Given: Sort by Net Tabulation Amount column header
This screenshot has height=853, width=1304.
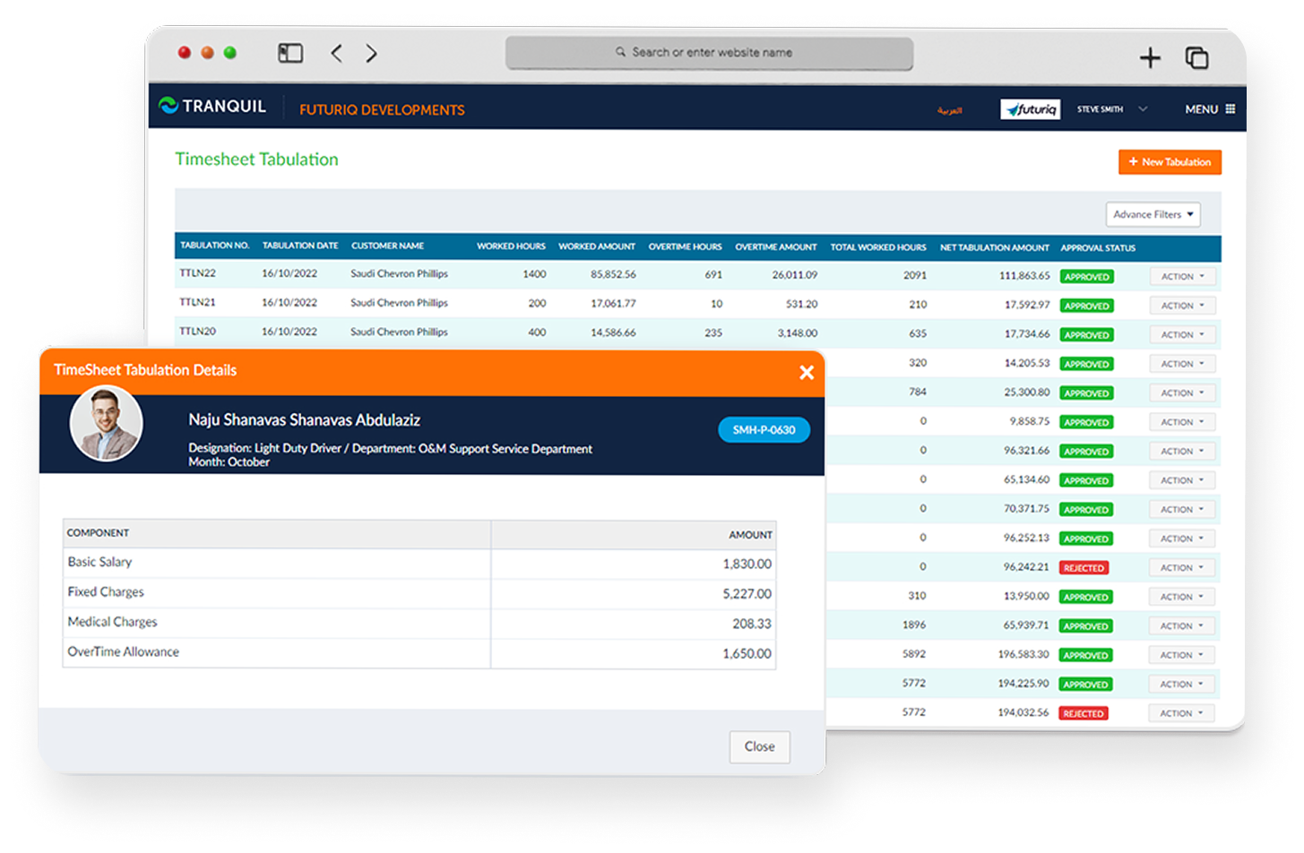Looking at the screenshot, I should [994, 247].
